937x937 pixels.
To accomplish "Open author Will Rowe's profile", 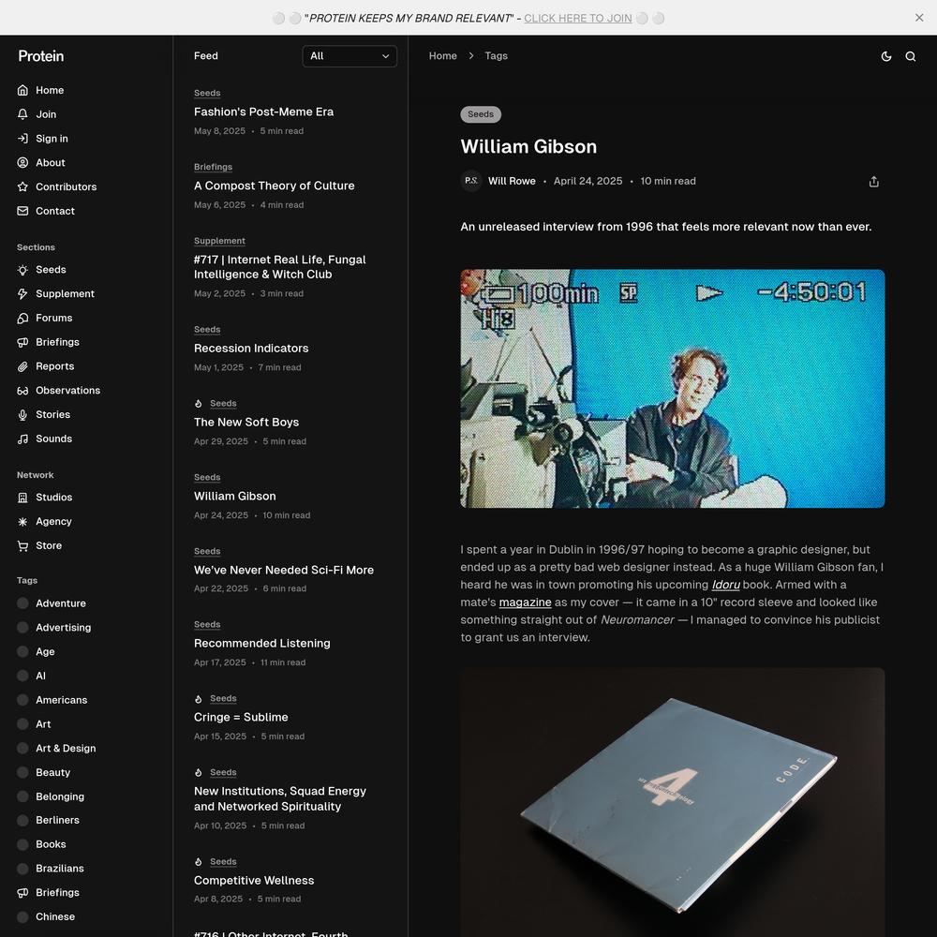I will pos(512,181).
